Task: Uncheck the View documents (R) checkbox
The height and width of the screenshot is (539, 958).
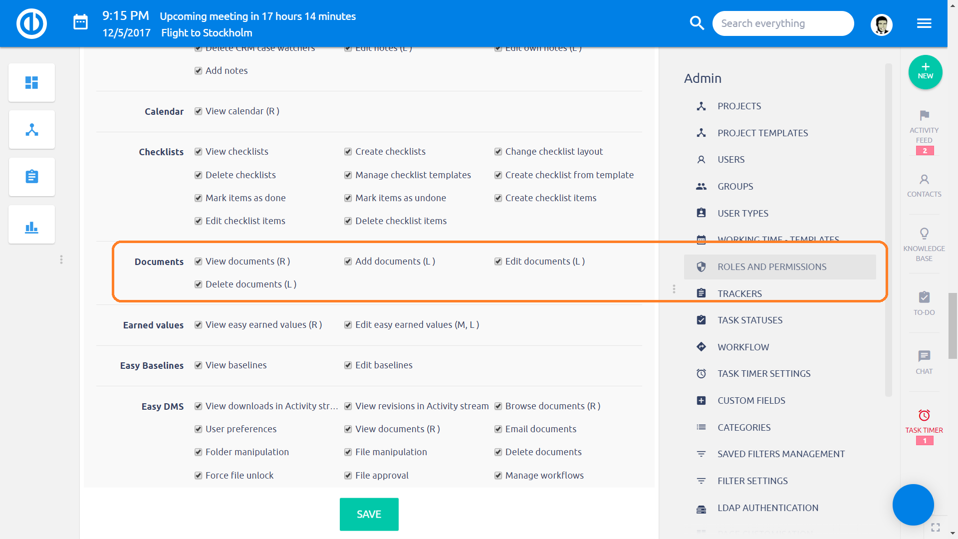Action: coord(199,262)
